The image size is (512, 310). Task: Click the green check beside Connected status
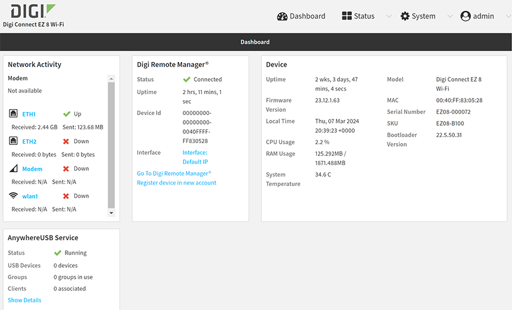(186, 79)
